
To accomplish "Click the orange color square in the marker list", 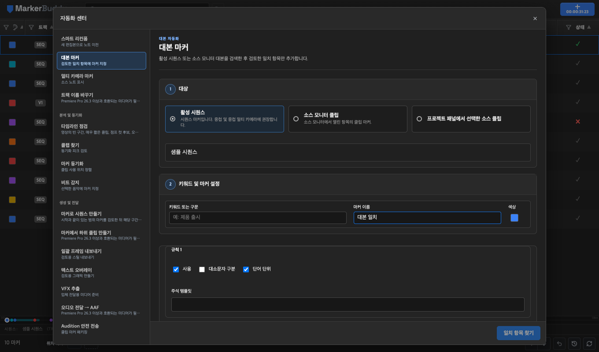I will pos(12,142).
